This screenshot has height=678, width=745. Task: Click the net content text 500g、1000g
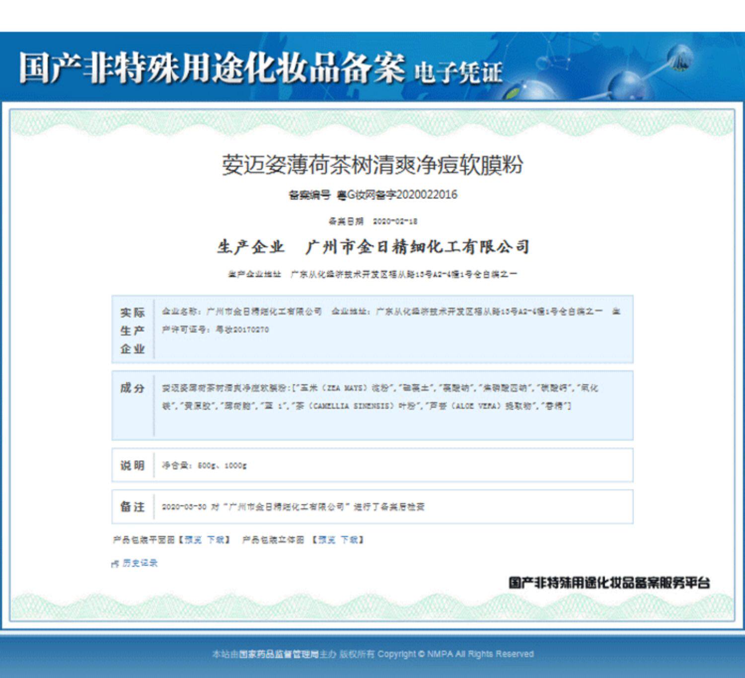[x=222, y=466]
